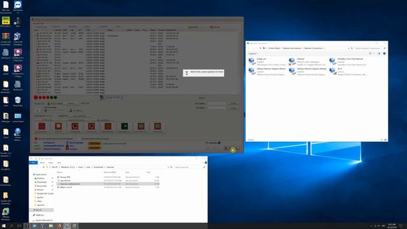407x229 pixels.
Task: Navigate to This PC breadcrumb in File Explorer
Action: 55,167
